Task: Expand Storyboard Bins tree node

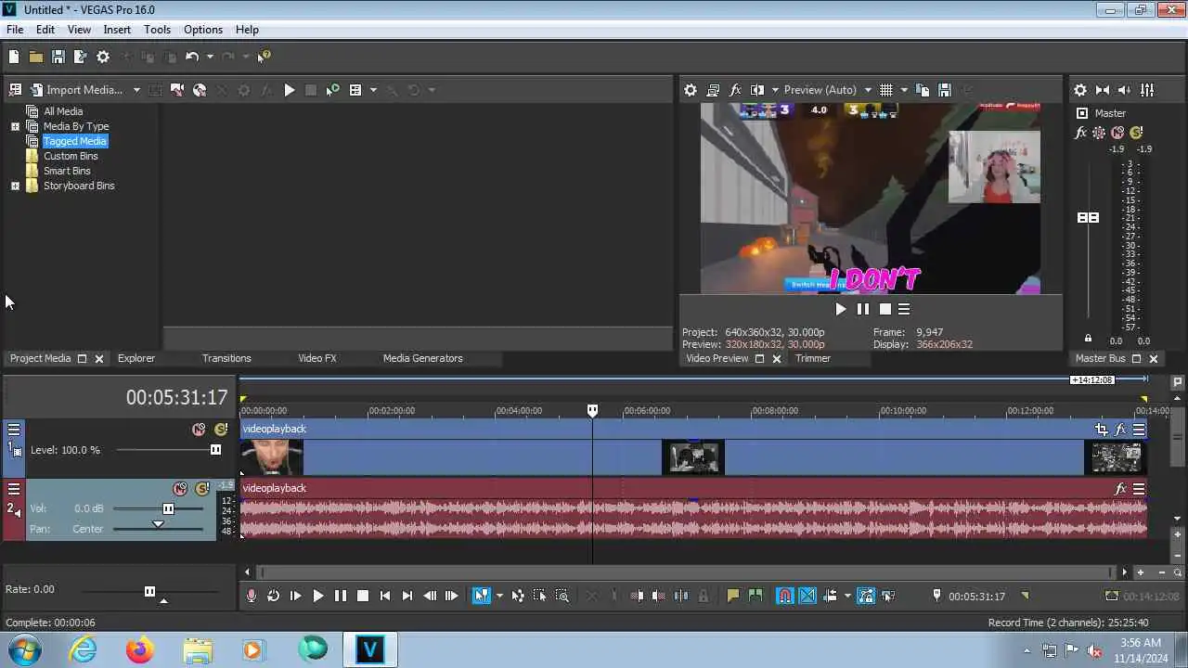Action: click(15, 186)
